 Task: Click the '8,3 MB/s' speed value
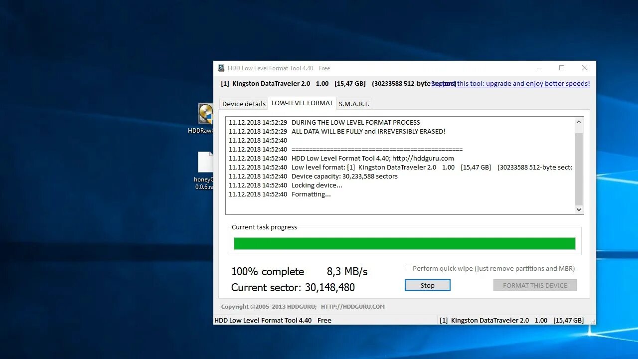coord(347,272)
